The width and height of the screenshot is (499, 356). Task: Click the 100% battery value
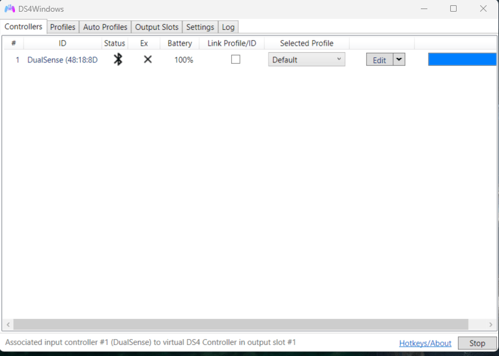(184, 60)
